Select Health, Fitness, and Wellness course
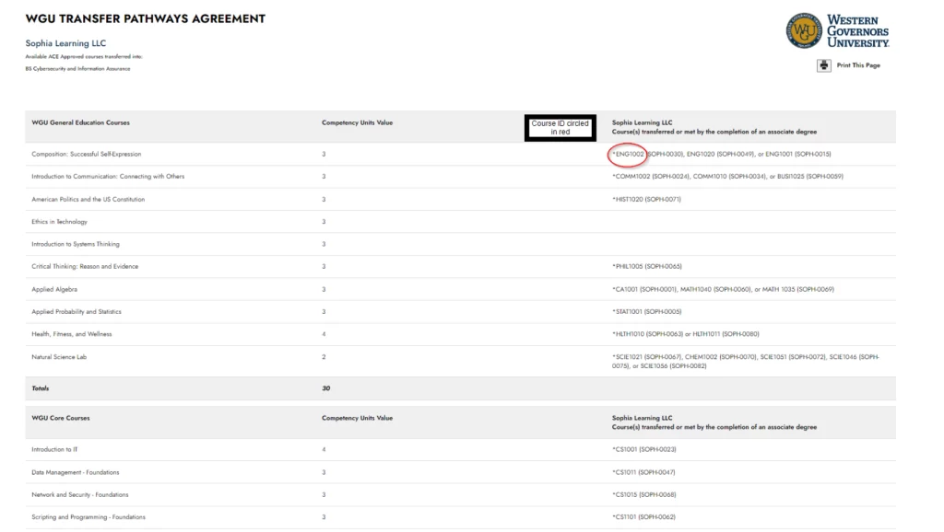Viewport: 944px width, 532px height. (x=72, y=333)
